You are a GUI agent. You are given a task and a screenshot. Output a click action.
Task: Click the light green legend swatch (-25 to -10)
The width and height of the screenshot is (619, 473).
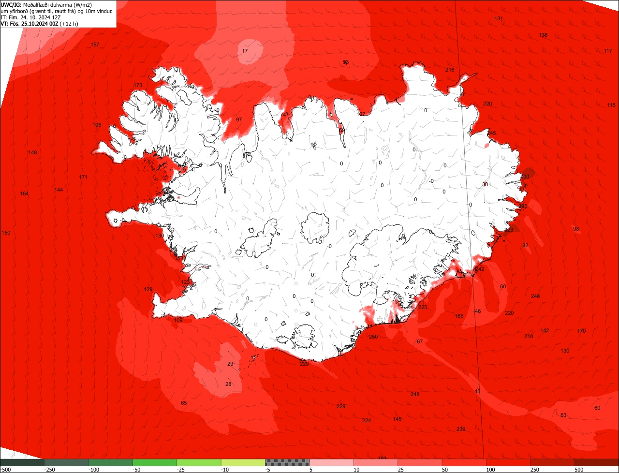coord(199,462)
